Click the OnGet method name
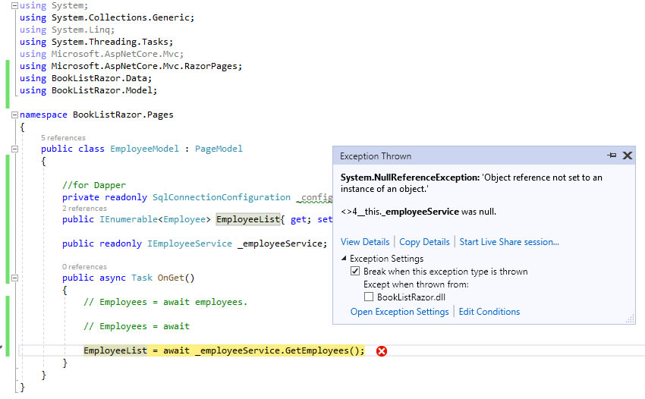The width and height of the screenshot is (645, 399). coord(171,278)
